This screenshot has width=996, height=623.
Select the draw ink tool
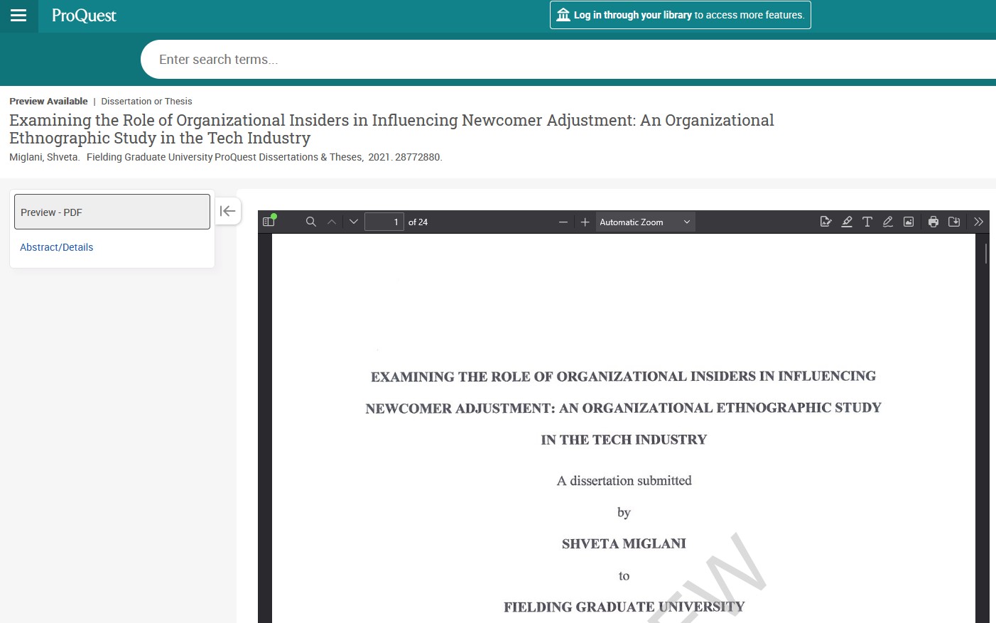click(x=888, y=222)
